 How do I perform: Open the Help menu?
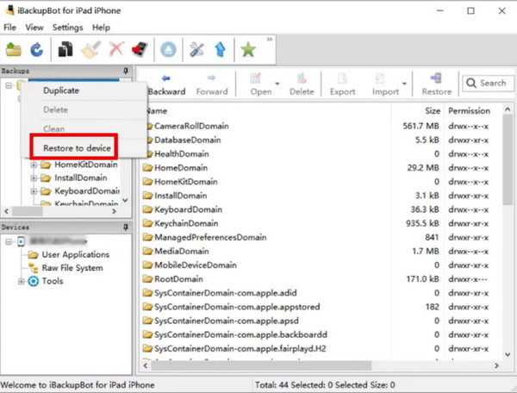tap(101, 28)
